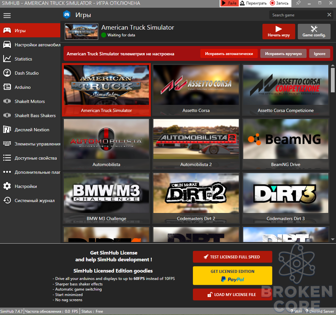Select the BMW M3 Challenge tile
The image size is (336, 315).
point(106,198)
